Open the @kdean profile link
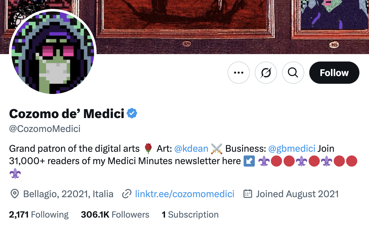Image resolution: width=369 pixels, height=225 pixels. point(191,148)
